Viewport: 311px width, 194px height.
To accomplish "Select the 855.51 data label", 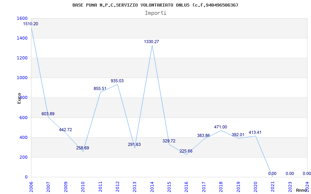I will click(100, 89).
